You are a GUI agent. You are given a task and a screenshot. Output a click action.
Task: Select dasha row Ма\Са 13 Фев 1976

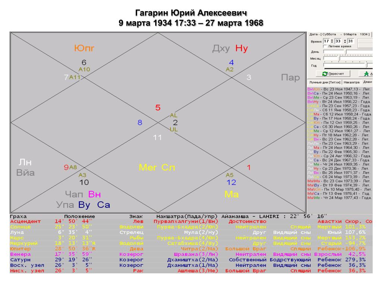(339, 194)
